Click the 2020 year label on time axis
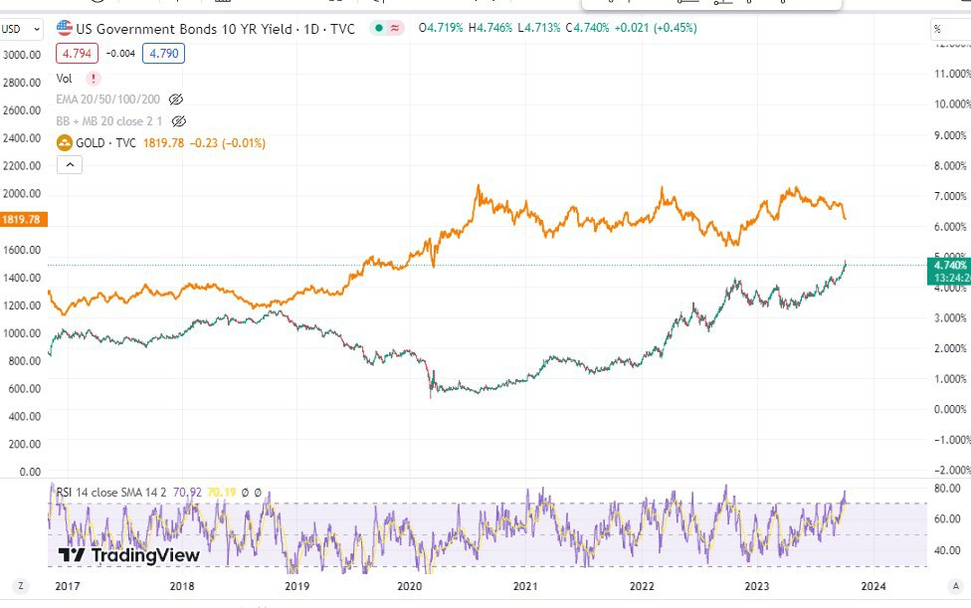Screen dimensions: 971x608 (409, 586)
